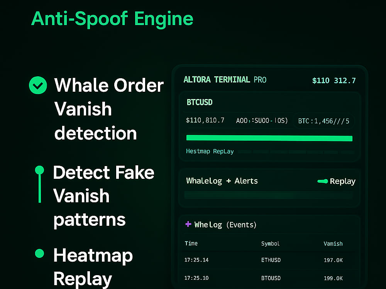386x289 pixels.
Task: Click the Whale Order Vanish detection text
Action: click(108, 109)
